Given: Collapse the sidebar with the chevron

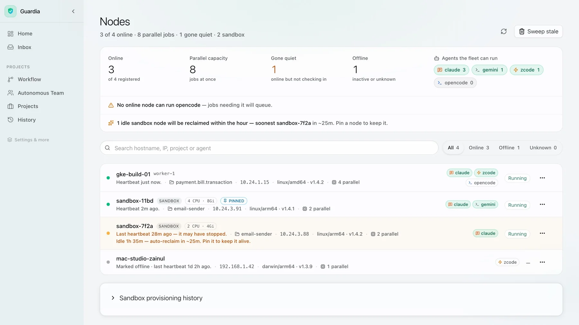Looking at the screenshot, I should tap(73, 11).
